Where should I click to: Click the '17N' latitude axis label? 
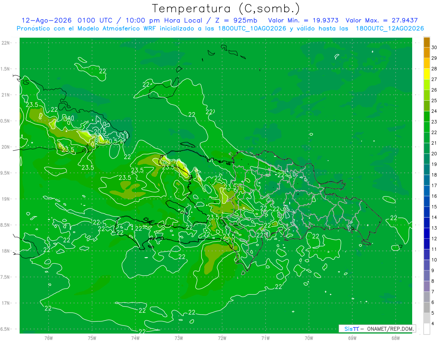click(6, 303)
